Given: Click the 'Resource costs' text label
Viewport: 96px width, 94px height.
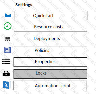Looking at the screenshot, I should 49,27.
